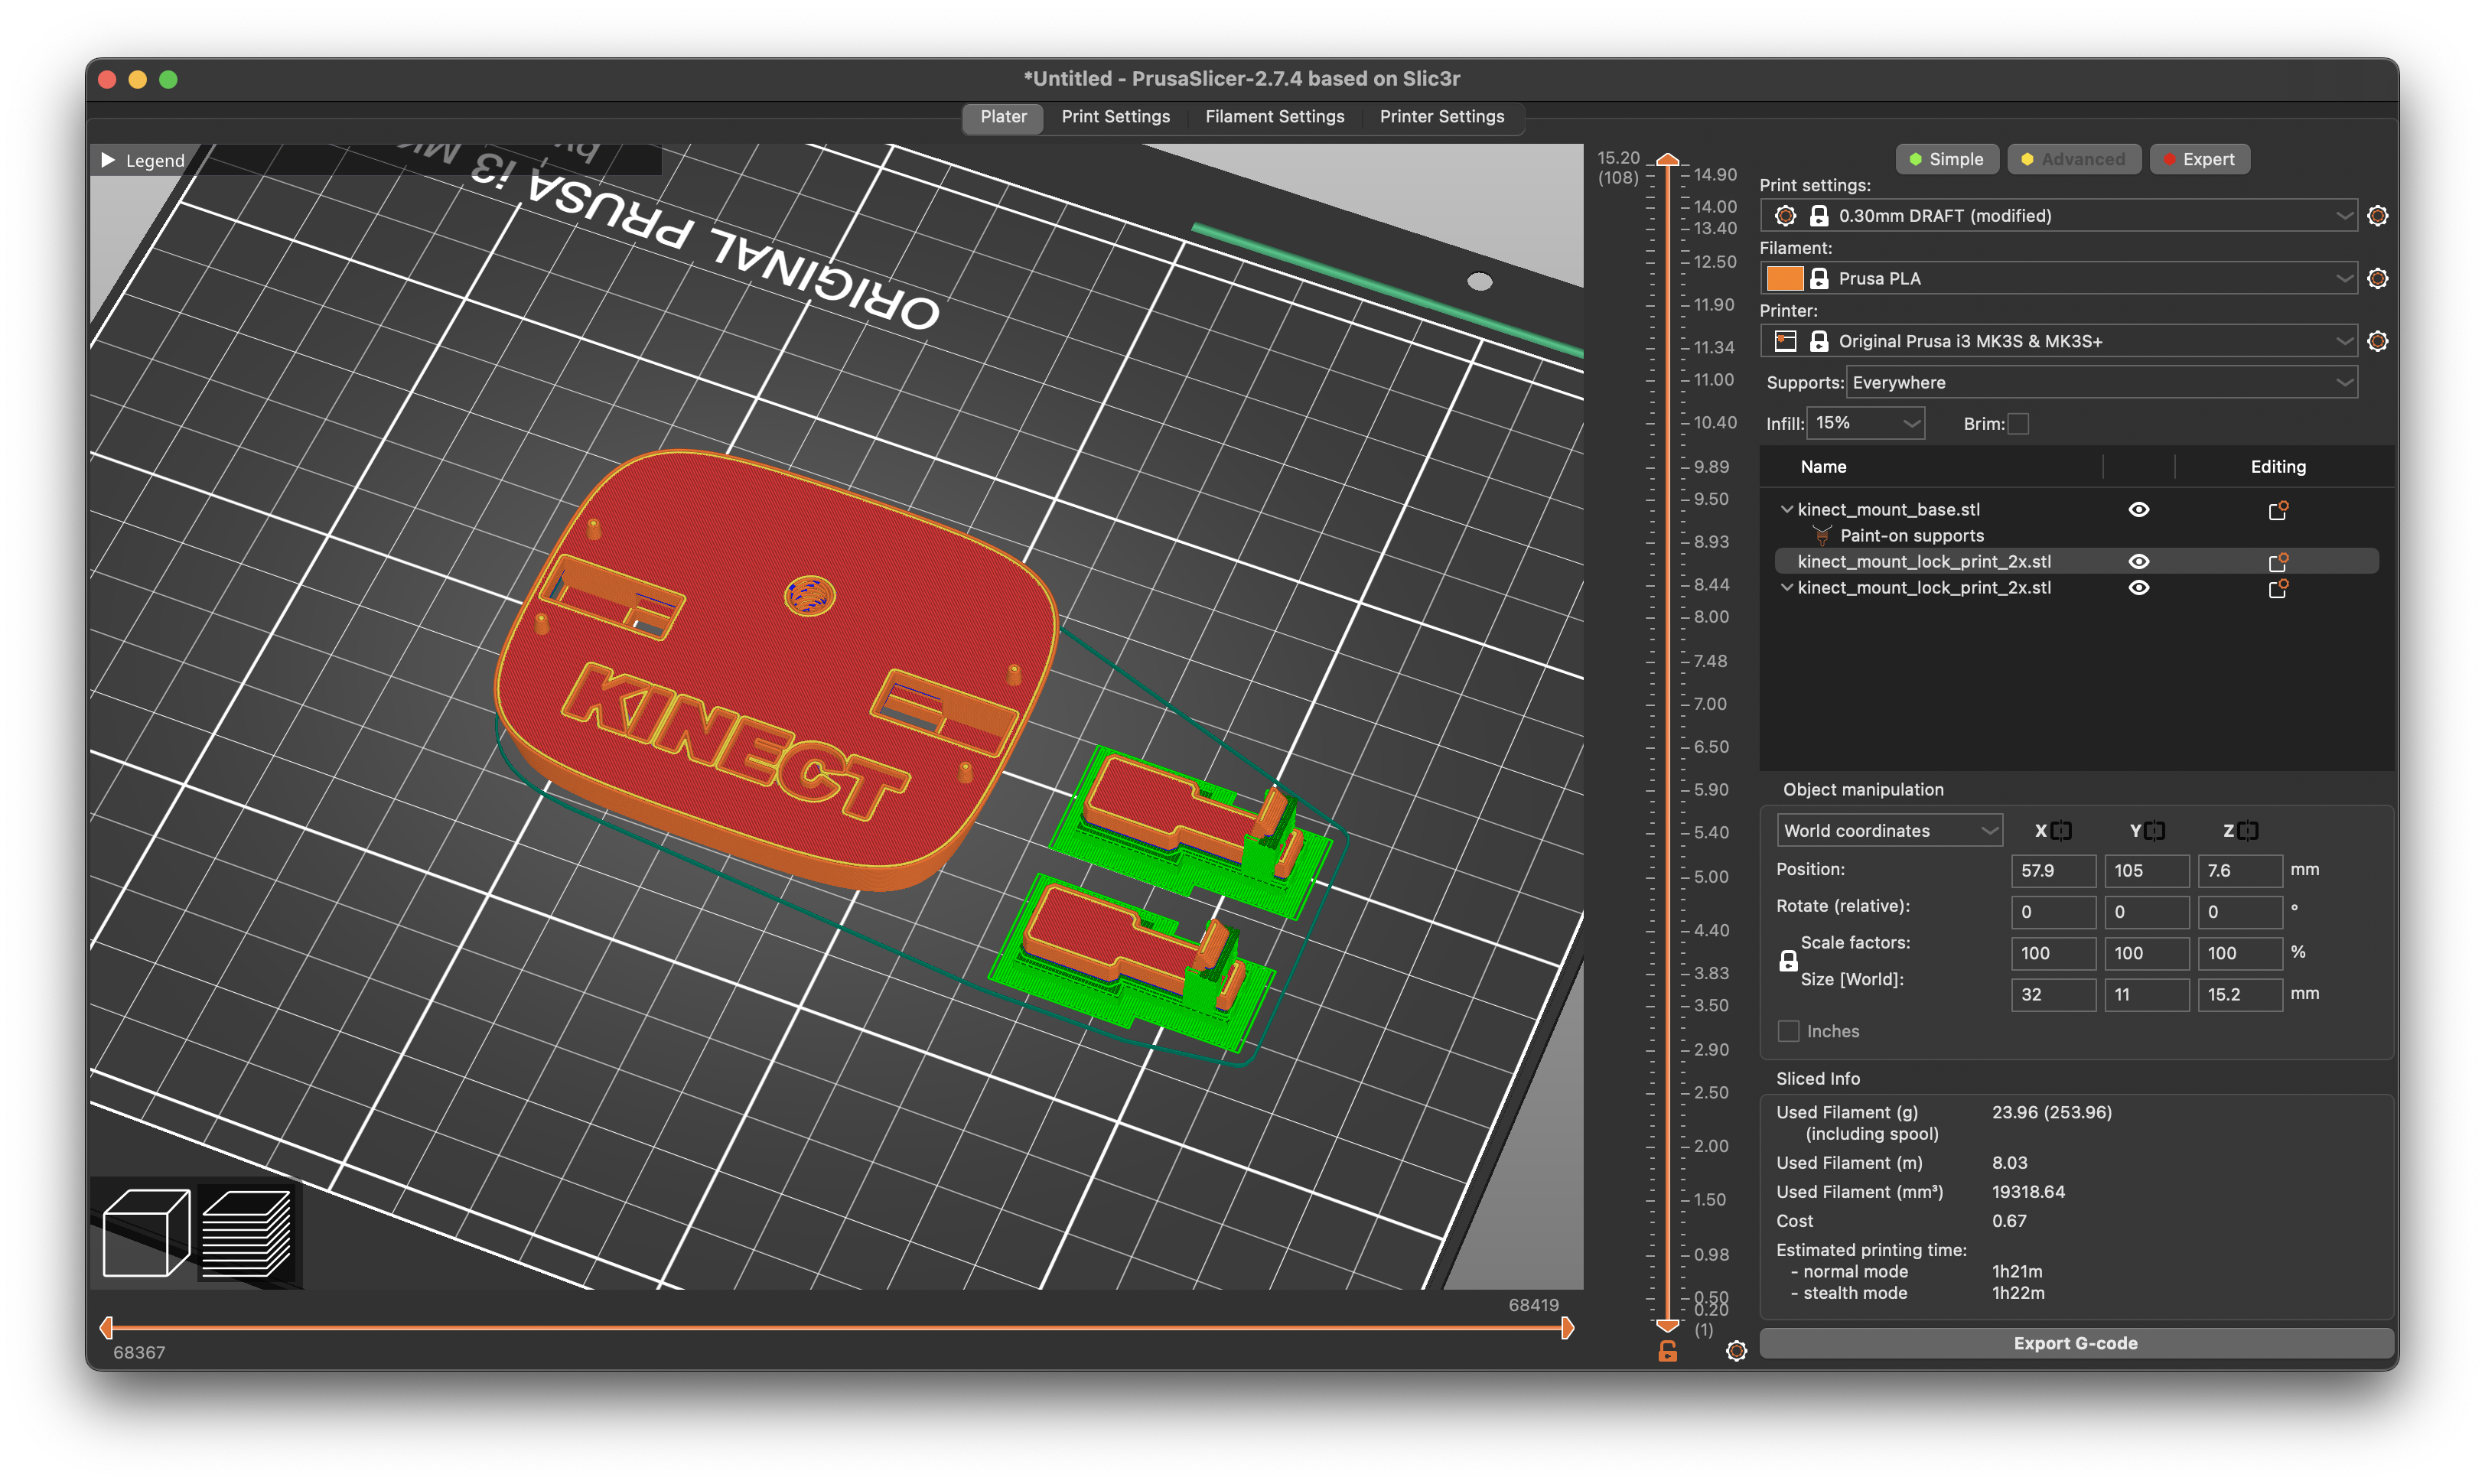Select Expert mode
Screen dimensions: 2485x1484
(x=2199, y=159)
